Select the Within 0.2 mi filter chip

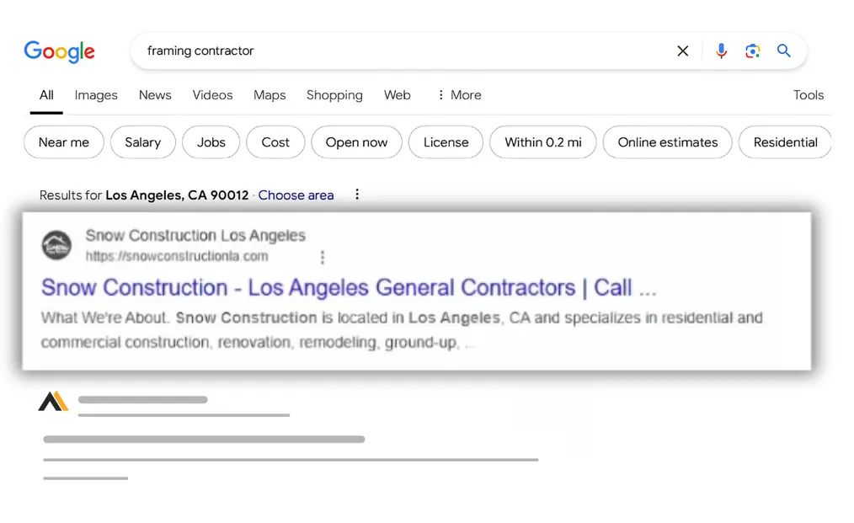pos(543,142)
